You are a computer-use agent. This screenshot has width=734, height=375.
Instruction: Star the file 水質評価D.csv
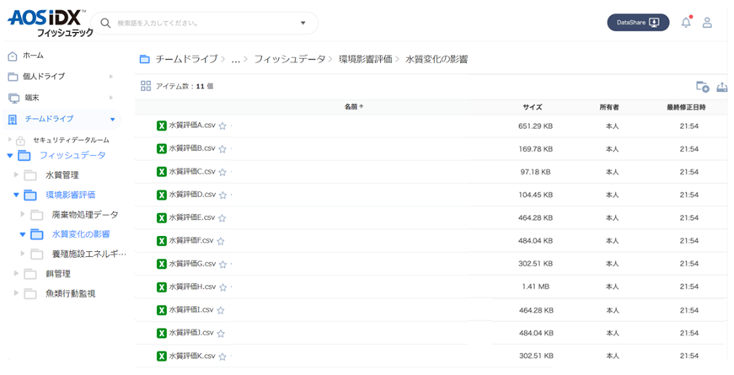(x=222, y=195)
